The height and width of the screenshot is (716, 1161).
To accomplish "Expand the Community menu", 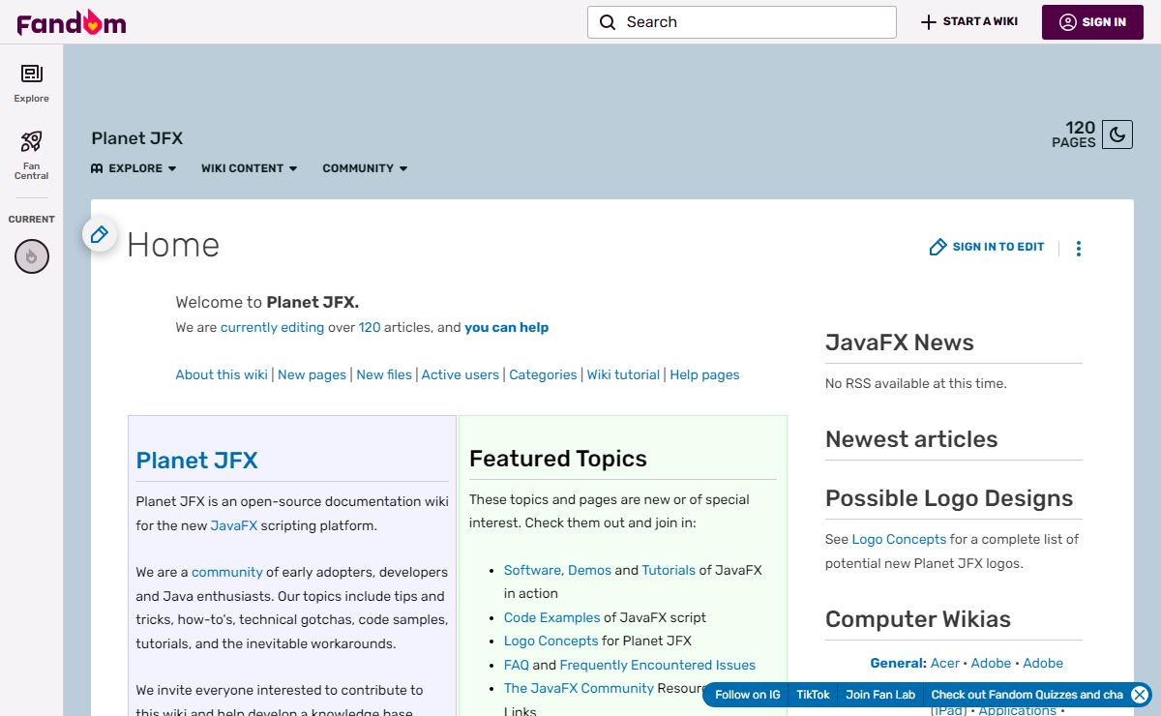I will pos(365,168).
